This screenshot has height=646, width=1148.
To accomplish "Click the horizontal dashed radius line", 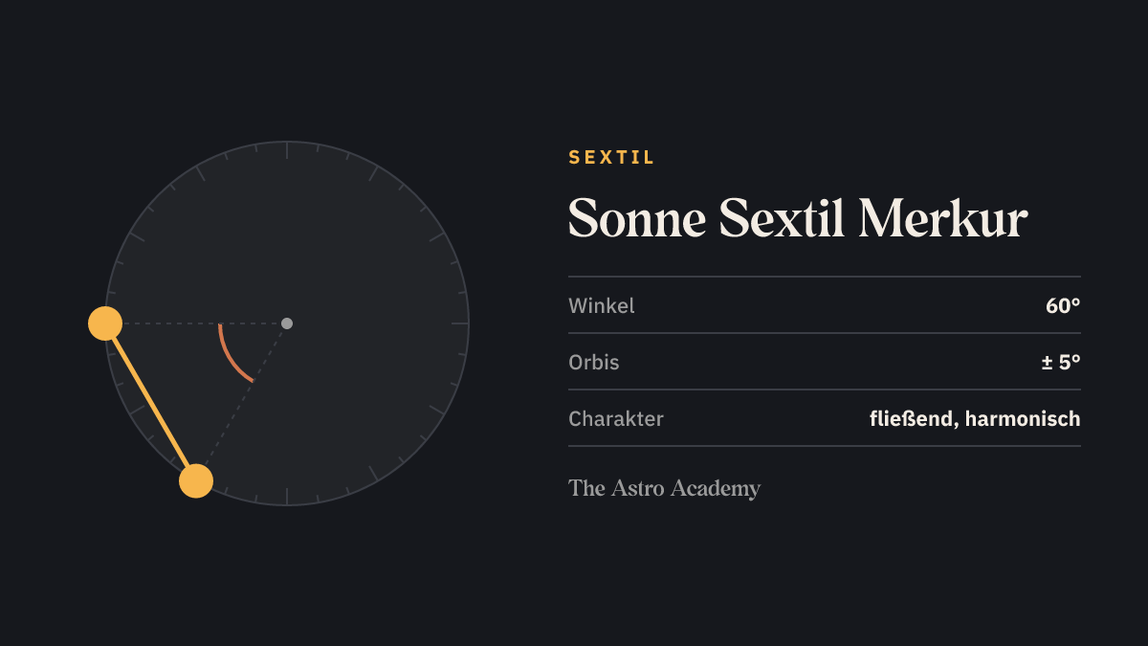I will click(x=196, y=323).
